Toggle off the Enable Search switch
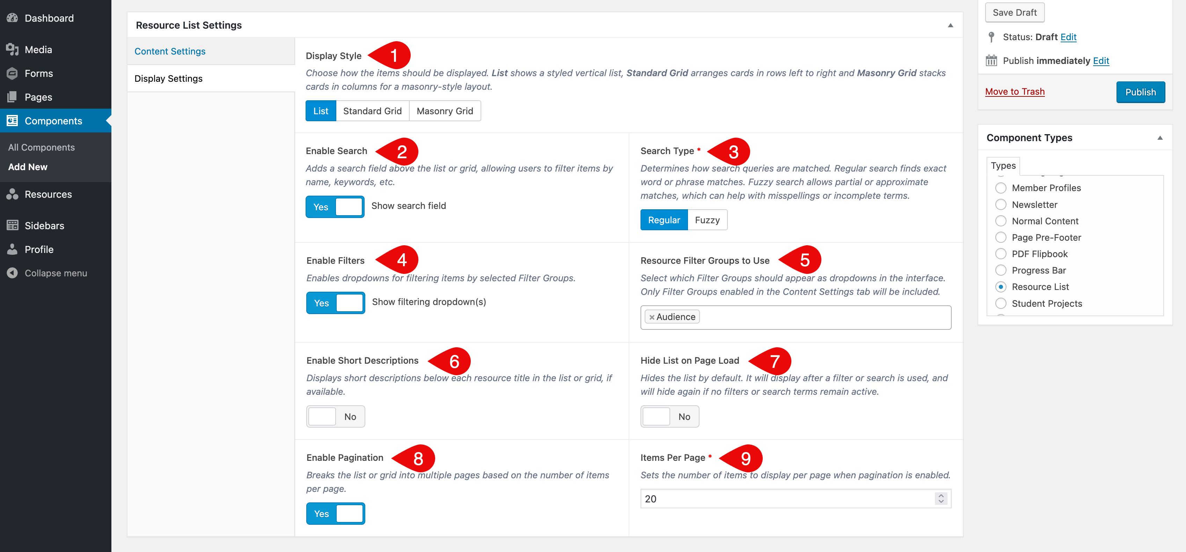The image size is (1186, 552). [335, 206]
